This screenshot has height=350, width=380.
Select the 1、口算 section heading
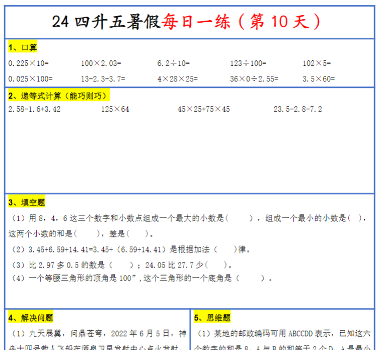(x=23, y=48)
